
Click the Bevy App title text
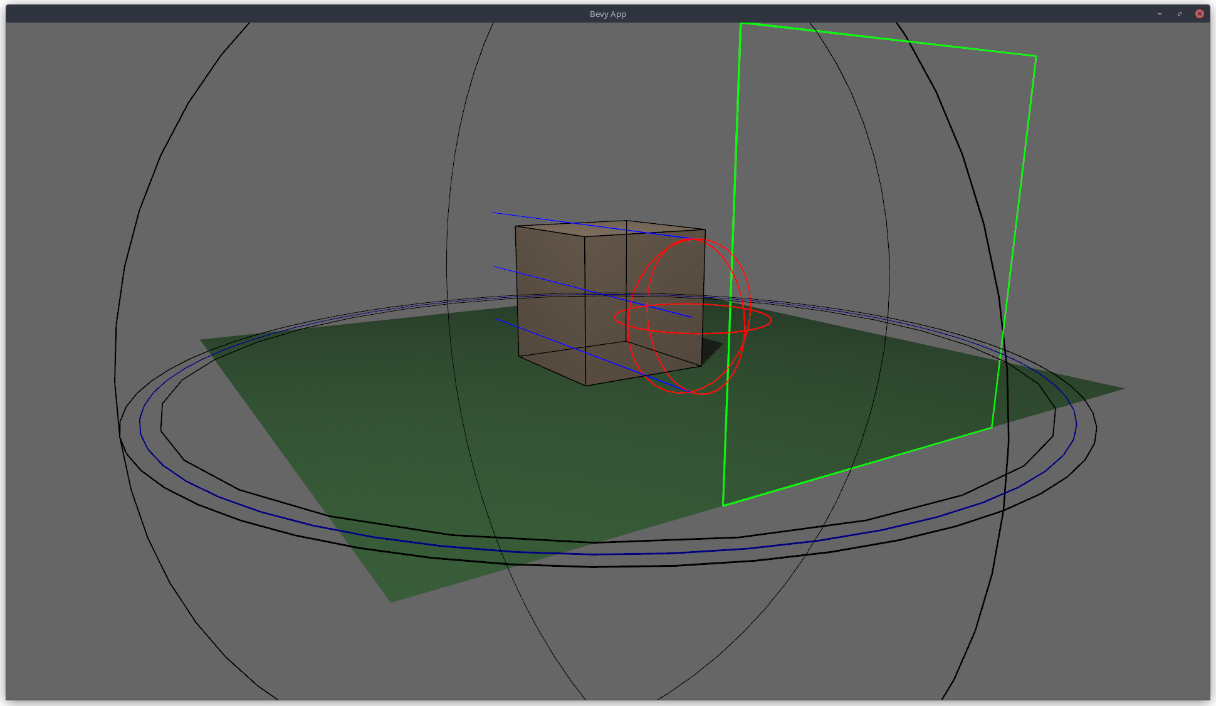pos(607,14)
